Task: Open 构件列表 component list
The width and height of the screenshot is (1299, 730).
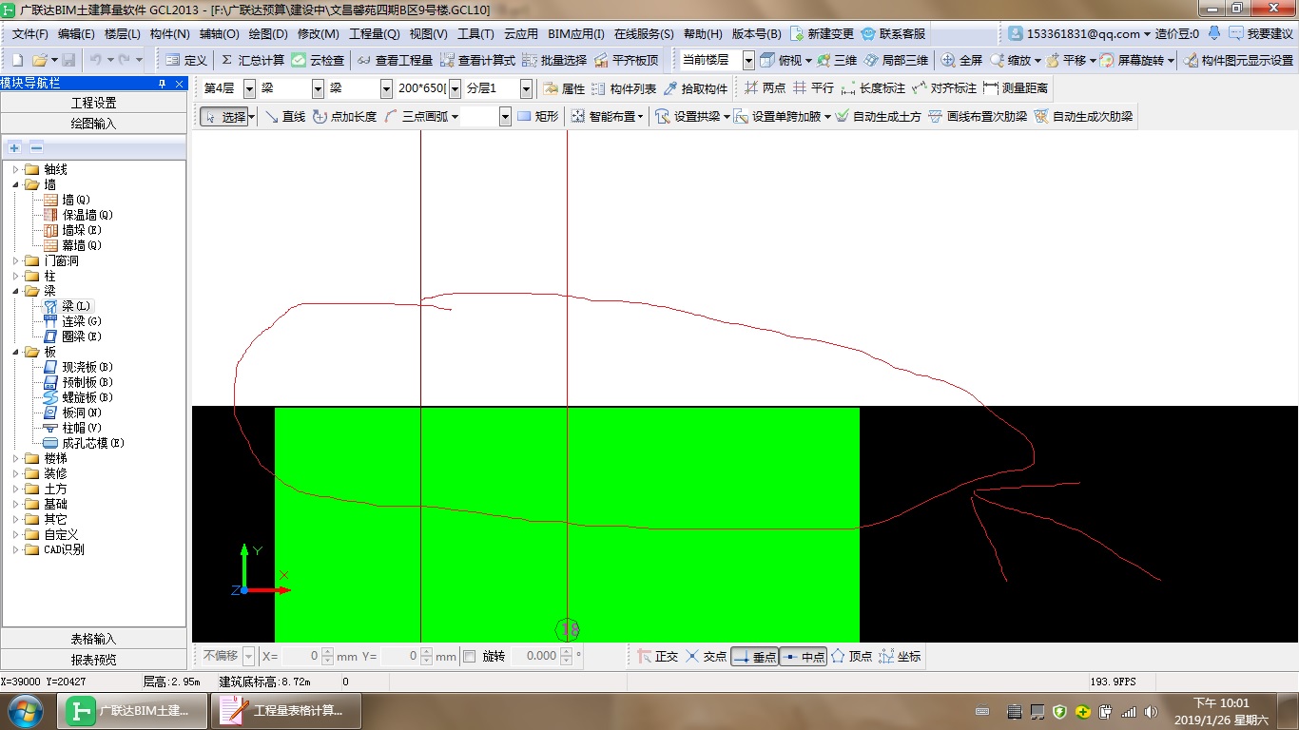Action: 624,88
